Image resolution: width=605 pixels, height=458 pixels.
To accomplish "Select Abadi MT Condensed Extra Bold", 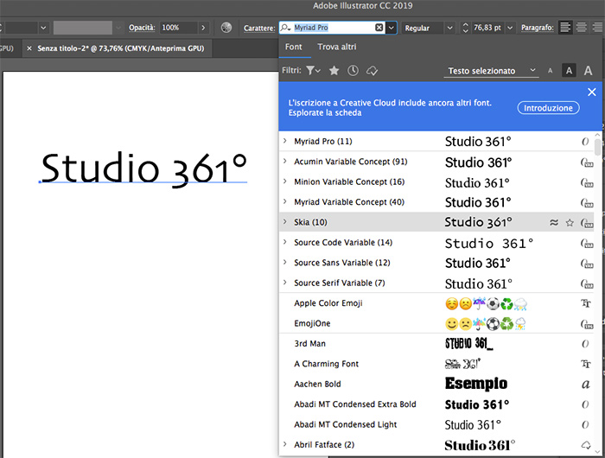I will [x=436, y=404].
